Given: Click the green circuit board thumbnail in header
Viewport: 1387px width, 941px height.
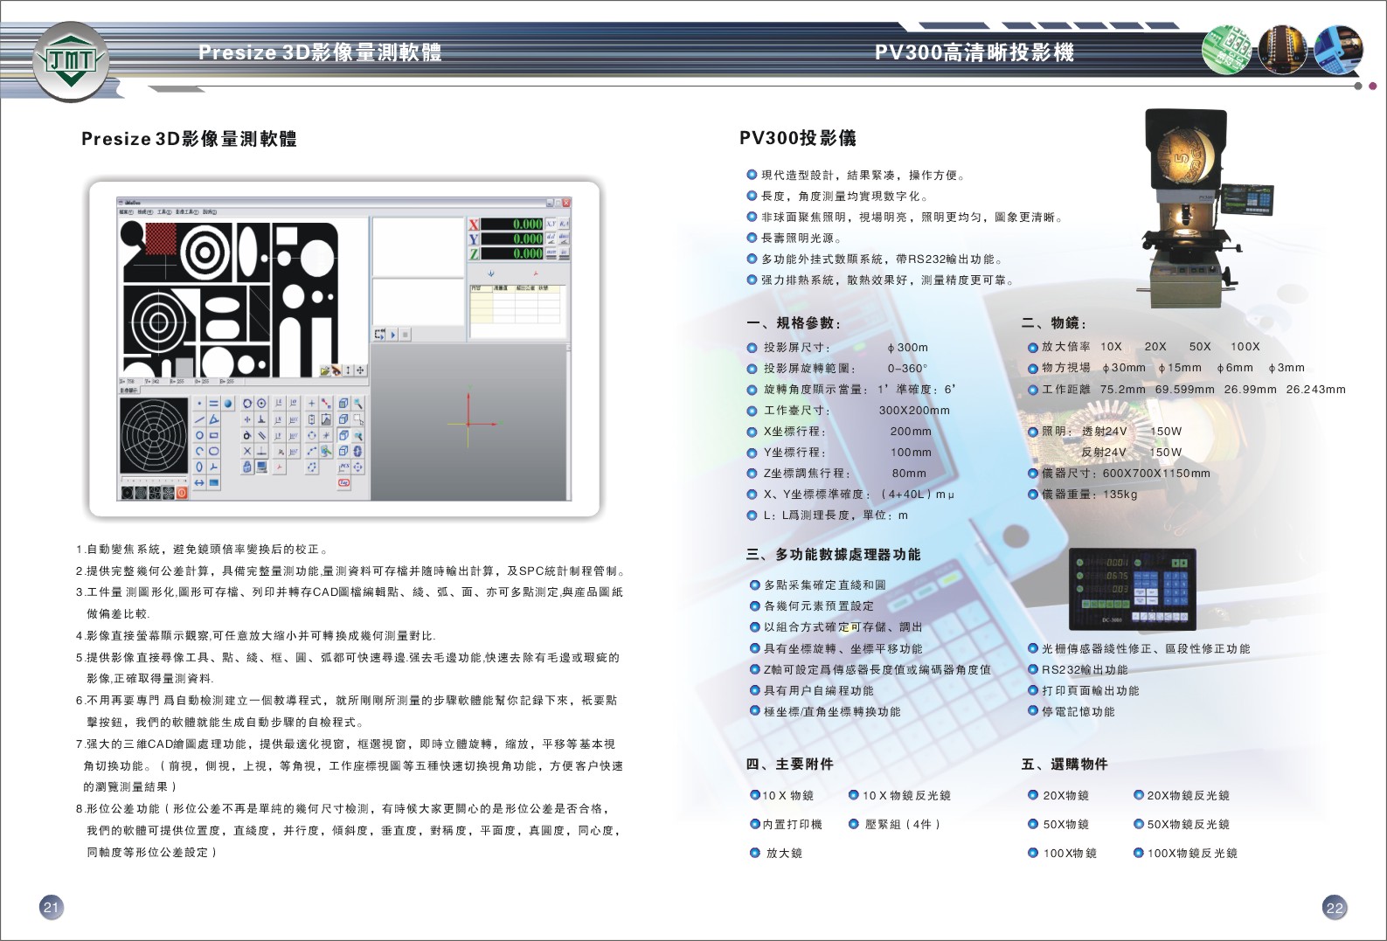Looking at the screenshot, I should coord(1226,50).
